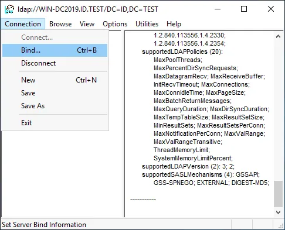285x230 pixels.
Task: Click the LDP application icon in title bar
Action: 9,9
